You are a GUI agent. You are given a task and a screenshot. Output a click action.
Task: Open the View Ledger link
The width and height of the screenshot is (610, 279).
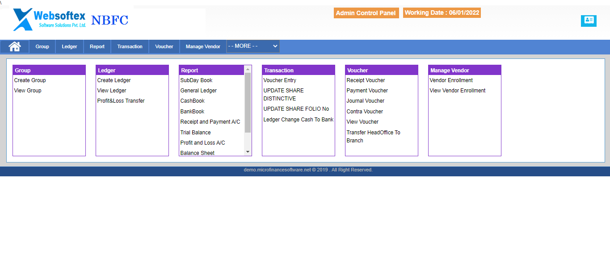(112, 91)
